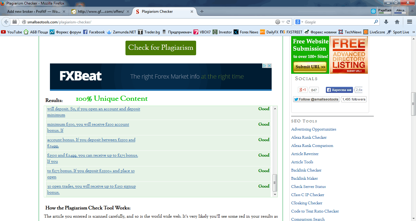Click the reload page icon in address bar
This screenshot has height=221, width=416.
(x=288, y=22)
